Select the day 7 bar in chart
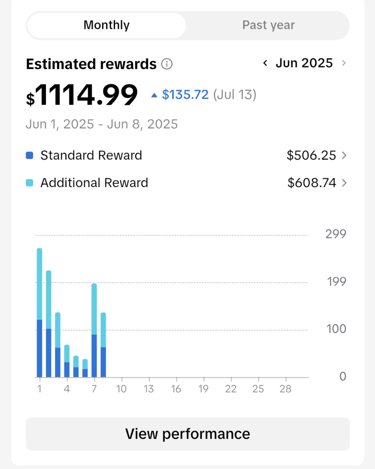The image size is (375, 469). pos(94,330)
